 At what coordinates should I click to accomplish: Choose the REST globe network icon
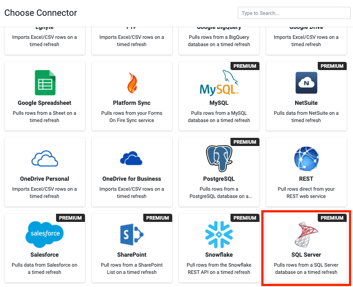pyautogui.click(x=306, y=159)
